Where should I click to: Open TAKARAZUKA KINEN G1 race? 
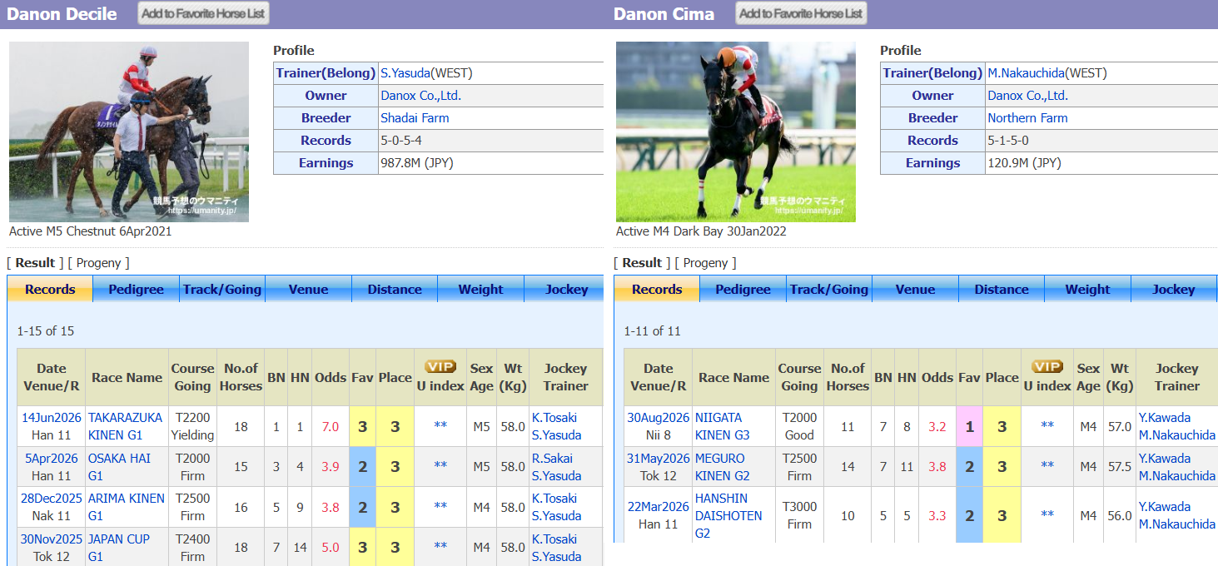coord(126,426)
